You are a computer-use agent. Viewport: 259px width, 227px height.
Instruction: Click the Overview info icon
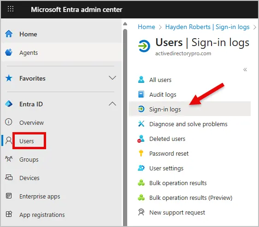pos(8,122)
